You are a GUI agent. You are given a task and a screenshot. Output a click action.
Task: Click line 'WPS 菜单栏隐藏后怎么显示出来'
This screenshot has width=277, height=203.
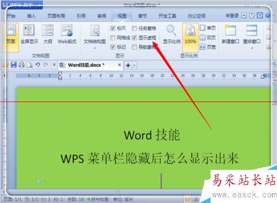pos(150,159)
